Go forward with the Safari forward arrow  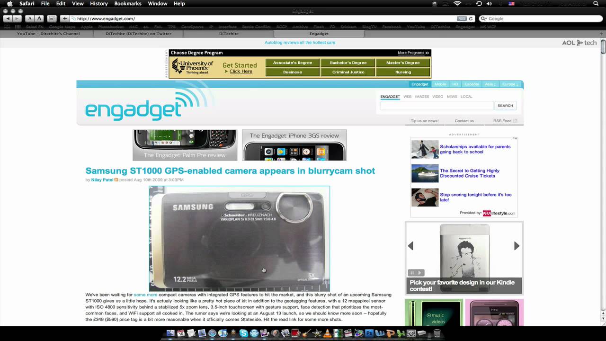click(x=18, y=18)
